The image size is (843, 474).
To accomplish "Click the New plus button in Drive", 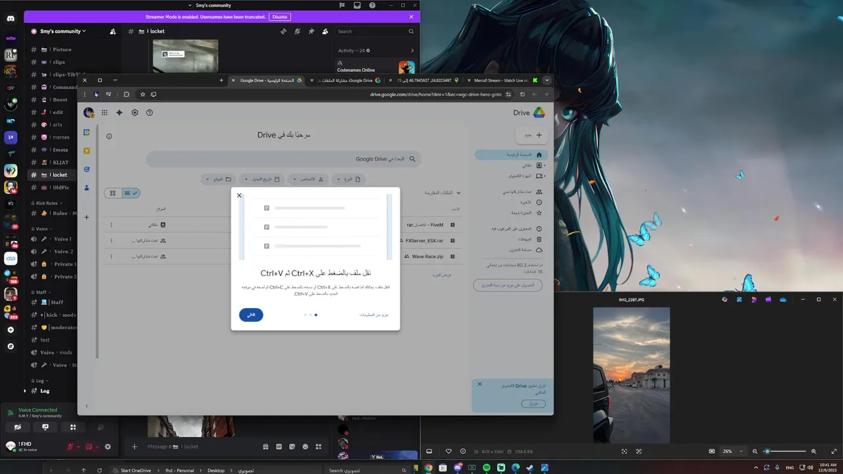I will [x=532, y=135].
